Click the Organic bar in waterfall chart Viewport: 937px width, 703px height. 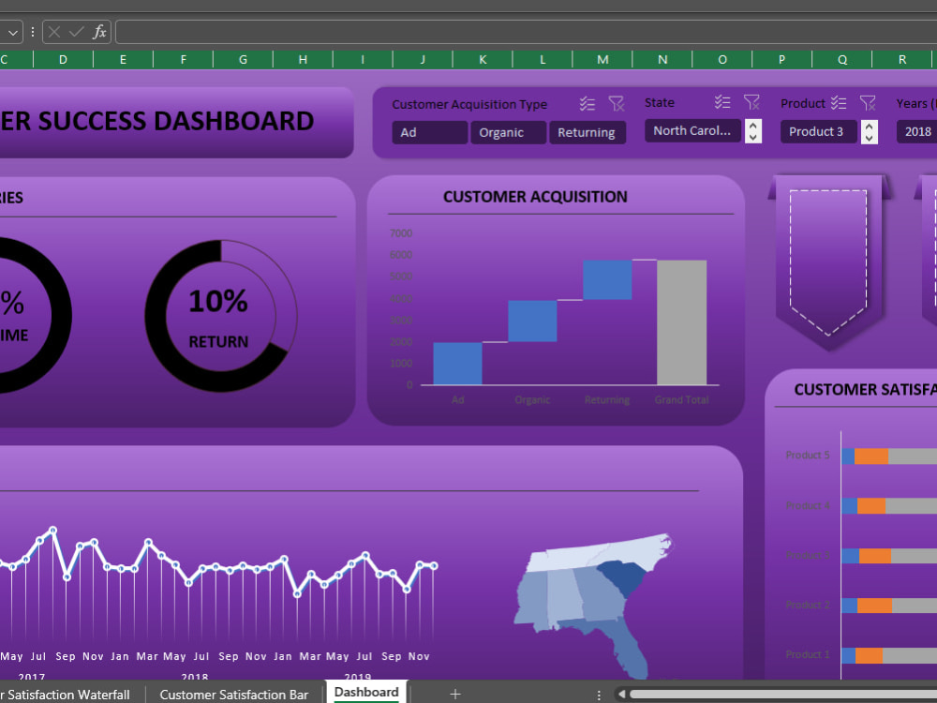pos(532,321)
